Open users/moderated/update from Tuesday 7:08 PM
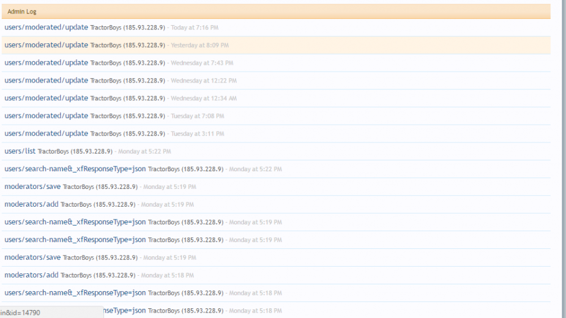 46,116
